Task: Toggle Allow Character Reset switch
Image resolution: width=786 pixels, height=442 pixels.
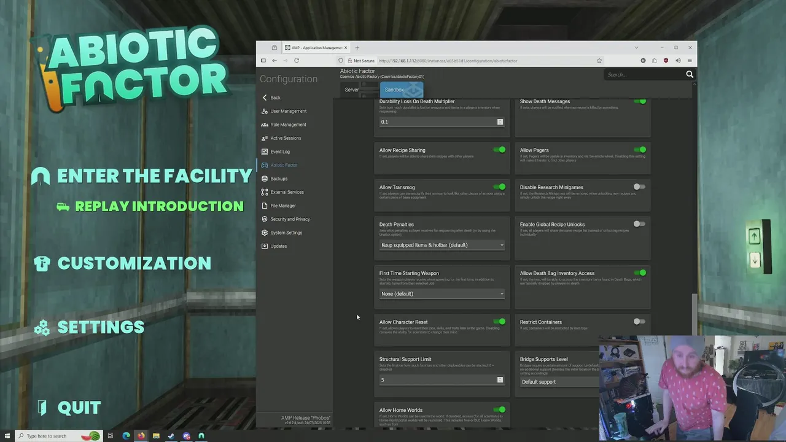Action: [499, 322]
